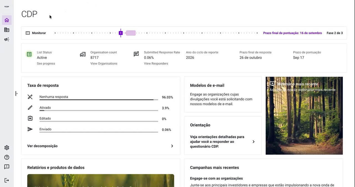Viewport: 355px width, 187px height.
Task: Click the CDP page title
Action: coord(29,14)
